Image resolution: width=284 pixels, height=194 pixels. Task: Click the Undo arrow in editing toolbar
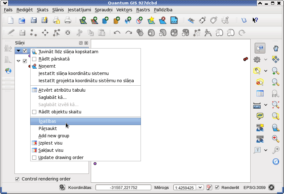(117, 33)
